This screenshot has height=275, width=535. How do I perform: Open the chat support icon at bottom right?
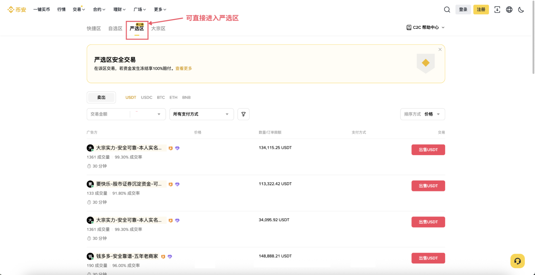click(x=517, y=261)
